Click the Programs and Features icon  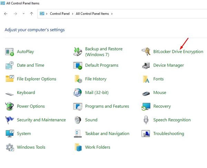(78, 106)
